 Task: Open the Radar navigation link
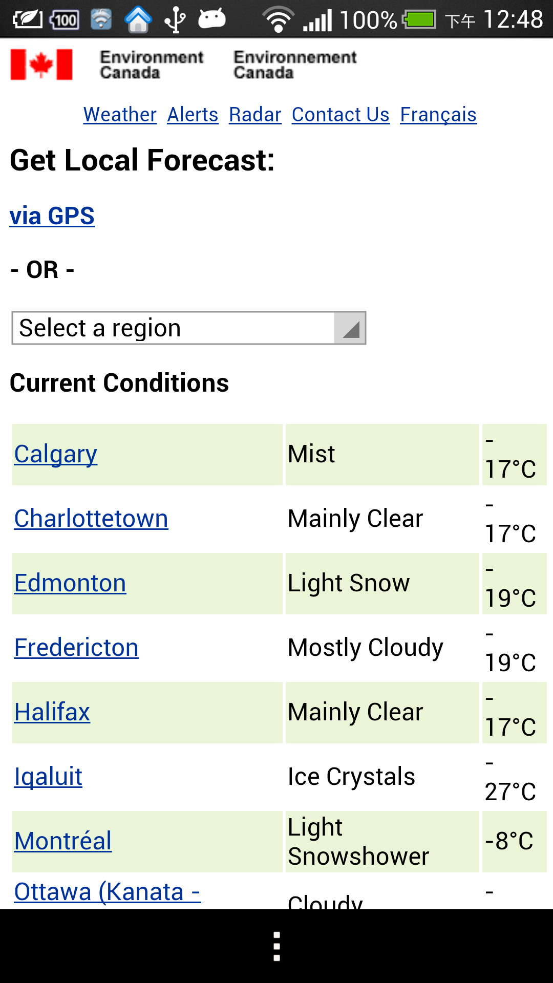255,115
